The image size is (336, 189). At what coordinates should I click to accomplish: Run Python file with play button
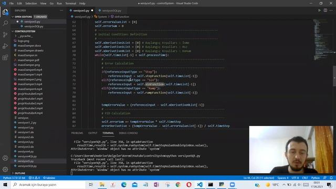pyautogui.click(x=320, y=10)
